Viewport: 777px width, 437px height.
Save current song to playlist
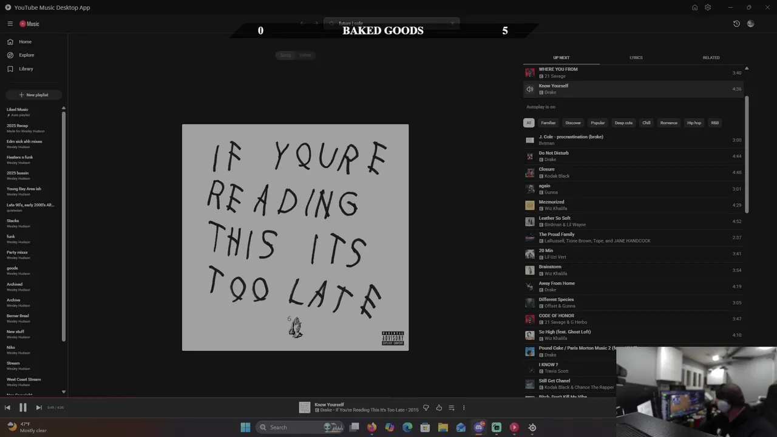(x=452, y=408)
